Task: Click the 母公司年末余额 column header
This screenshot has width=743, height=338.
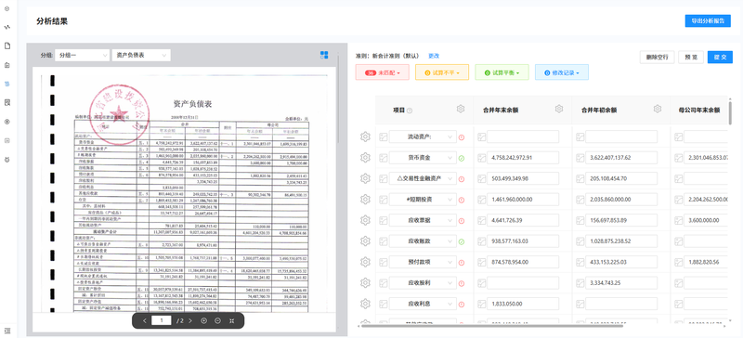Action: pyautogui.click(x=699, y=110)
